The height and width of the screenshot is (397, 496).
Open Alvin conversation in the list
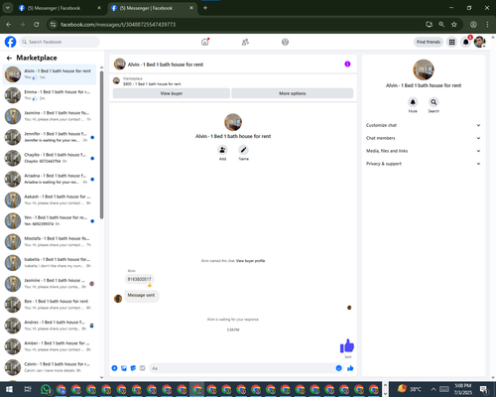50,74
